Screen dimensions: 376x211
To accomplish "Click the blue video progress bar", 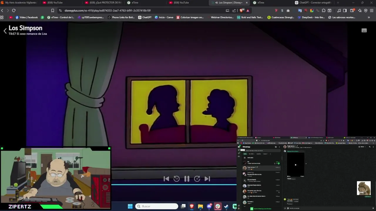I will coord(174,185).
